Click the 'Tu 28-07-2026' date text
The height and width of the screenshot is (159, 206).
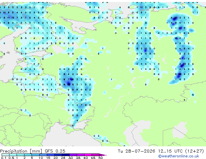click(x=136, y=151)
